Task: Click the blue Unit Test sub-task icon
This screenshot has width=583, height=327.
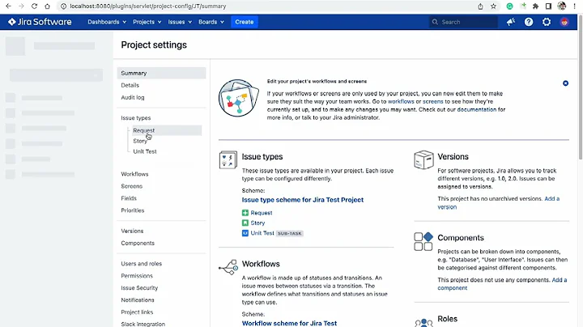Action: click(x=245, y=233)
